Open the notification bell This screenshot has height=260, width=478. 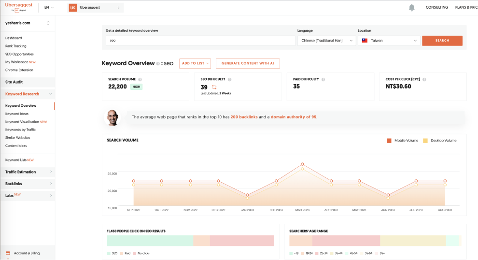(411, 7)
